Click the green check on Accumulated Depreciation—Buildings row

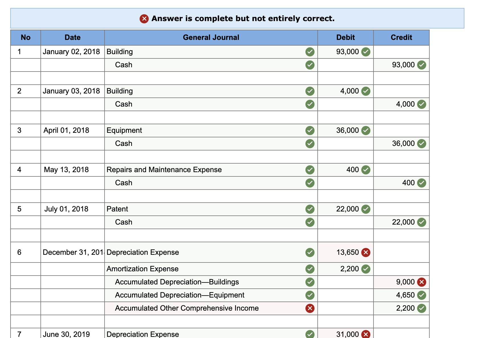point(310,282)
